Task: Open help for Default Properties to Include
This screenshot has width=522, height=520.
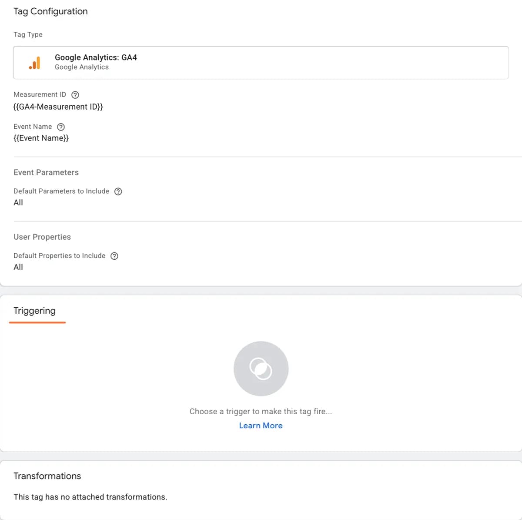Action: tap(114, 256)
